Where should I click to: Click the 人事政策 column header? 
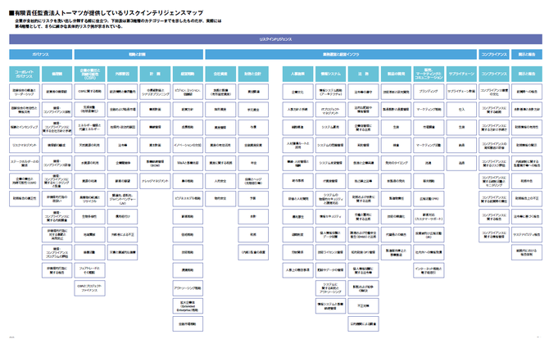click(297, 74)
